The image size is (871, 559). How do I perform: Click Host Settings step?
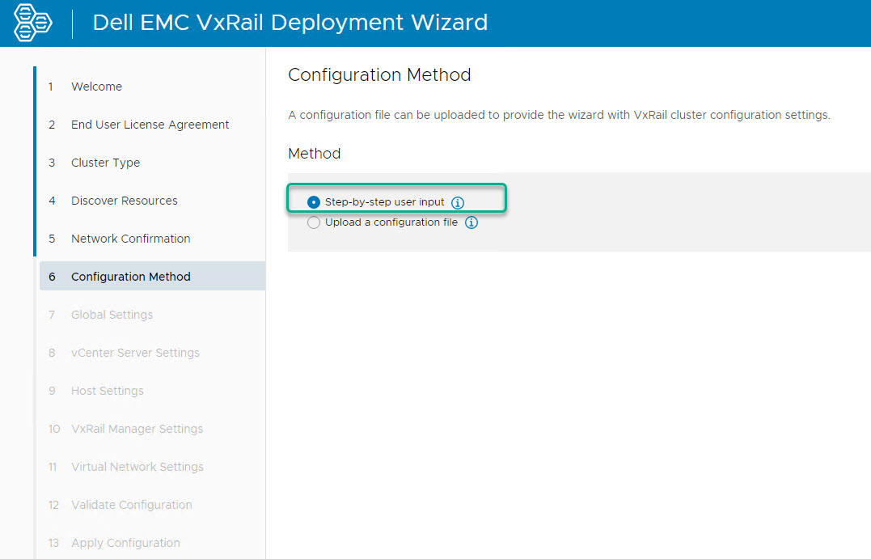(107, 391)
